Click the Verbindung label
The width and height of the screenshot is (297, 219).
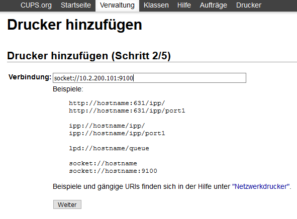pyautogui.click(x=30, y=77)
